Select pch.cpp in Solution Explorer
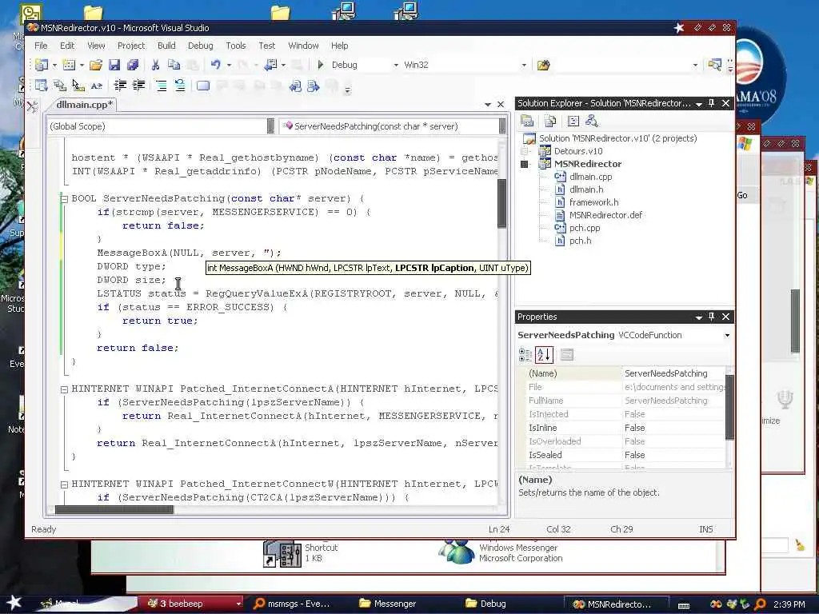Screen dimensions: 819x614 pos(585,228)
